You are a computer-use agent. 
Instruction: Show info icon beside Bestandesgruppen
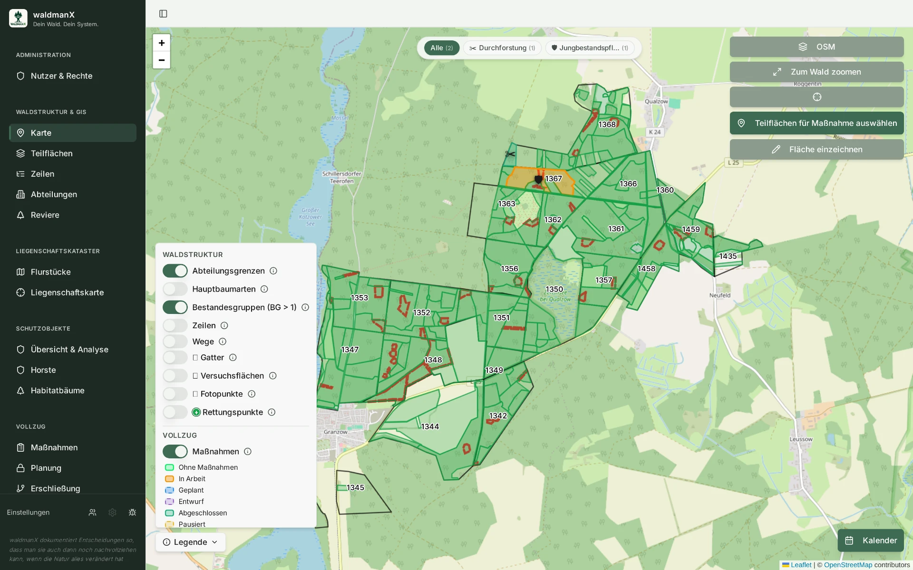pos(305,307)
